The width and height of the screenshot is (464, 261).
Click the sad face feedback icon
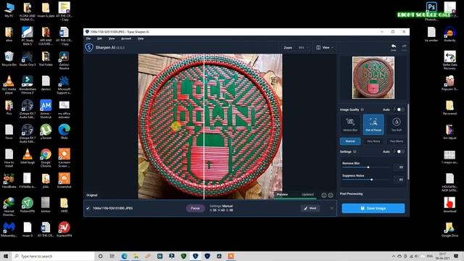tap(331, 195)
